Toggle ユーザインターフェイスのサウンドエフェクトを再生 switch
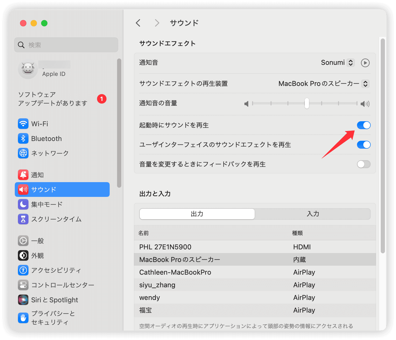Image resolution: width=396 pixels, height=340 pixels. coord(364,145)
